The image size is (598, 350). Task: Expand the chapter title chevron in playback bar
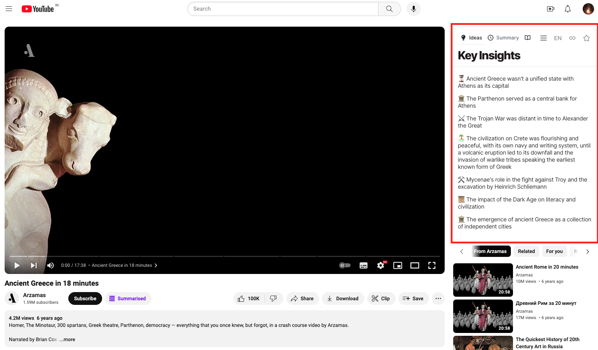(156, 265)
